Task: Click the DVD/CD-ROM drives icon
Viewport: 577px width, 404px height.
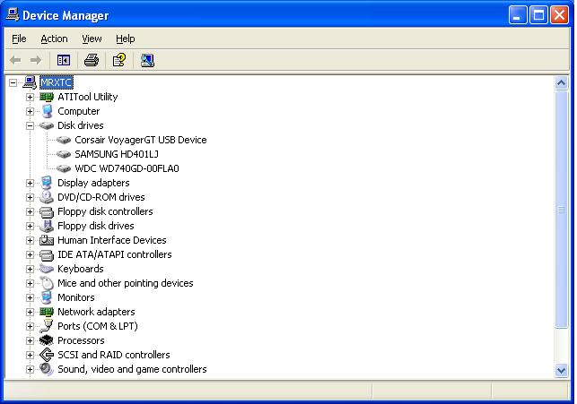Action: point(47,197)
